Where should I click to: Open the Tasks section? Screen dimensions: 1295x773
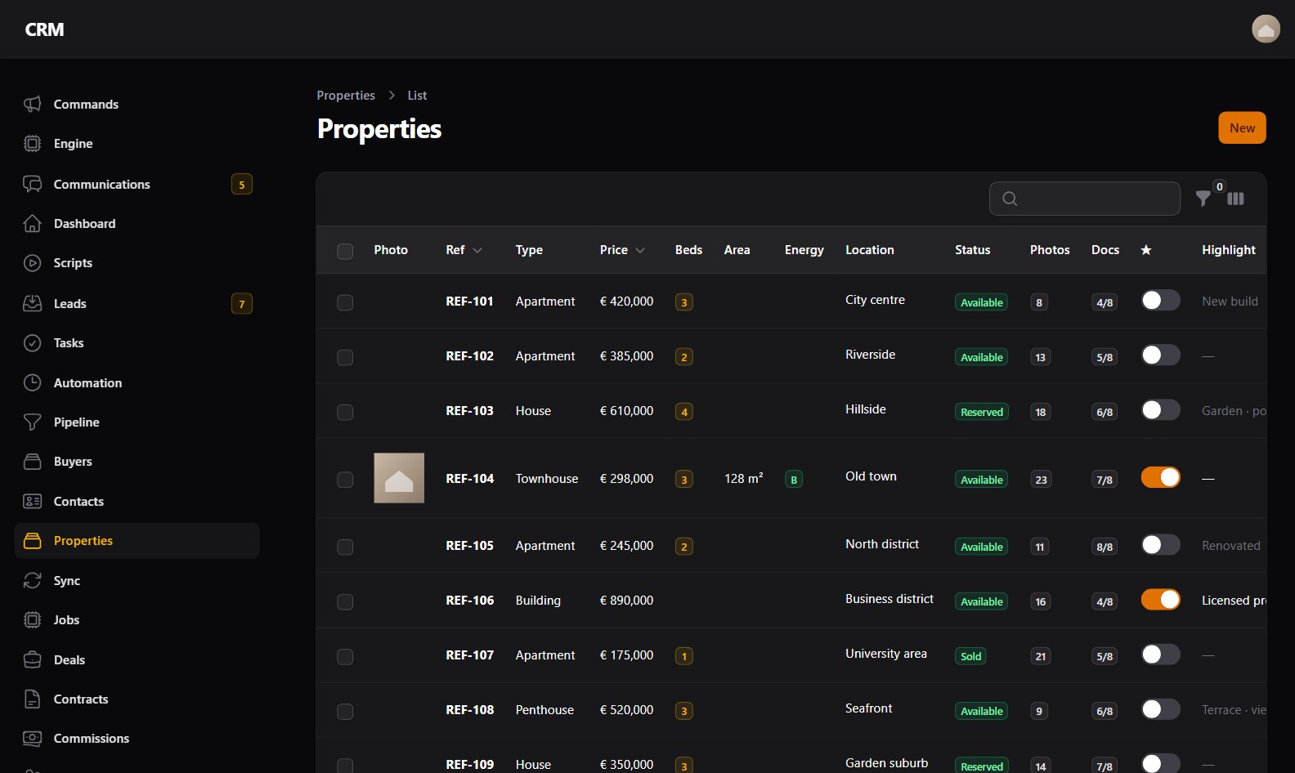[x=137, y=343]
